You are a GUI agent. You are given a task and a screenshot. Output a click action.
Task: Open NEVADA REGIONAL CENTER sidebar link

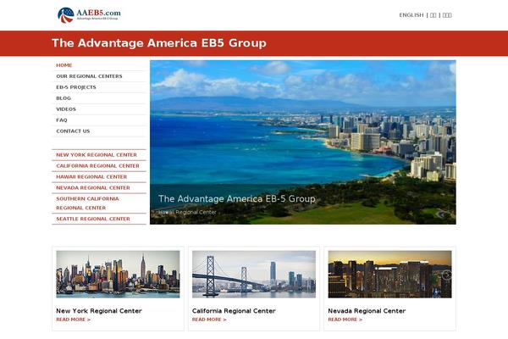[93, 188]
